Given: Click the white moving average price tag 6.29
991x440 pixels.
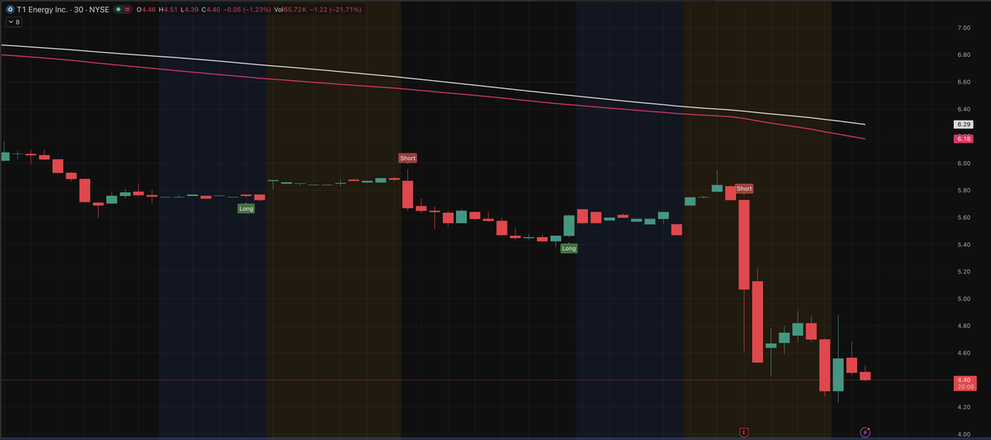Looking at the screenshot, I should (963, 124).
